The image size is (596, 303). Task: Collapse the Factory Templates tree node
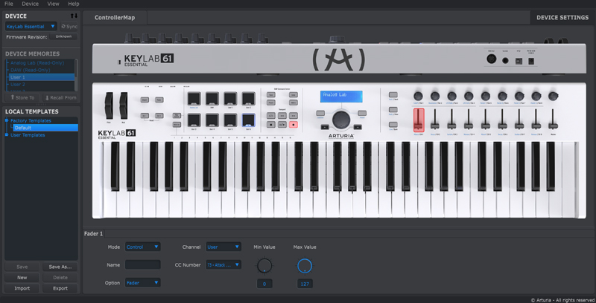pos(7,120)
